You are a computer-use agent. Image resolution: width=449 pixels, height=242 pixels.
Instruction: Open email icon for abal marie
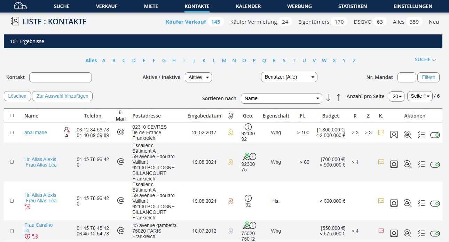120,132
